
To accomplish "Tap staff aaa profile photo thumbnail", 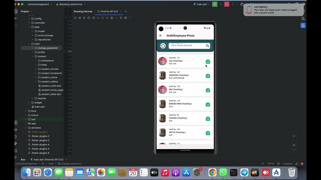I will tap(163, 61).
